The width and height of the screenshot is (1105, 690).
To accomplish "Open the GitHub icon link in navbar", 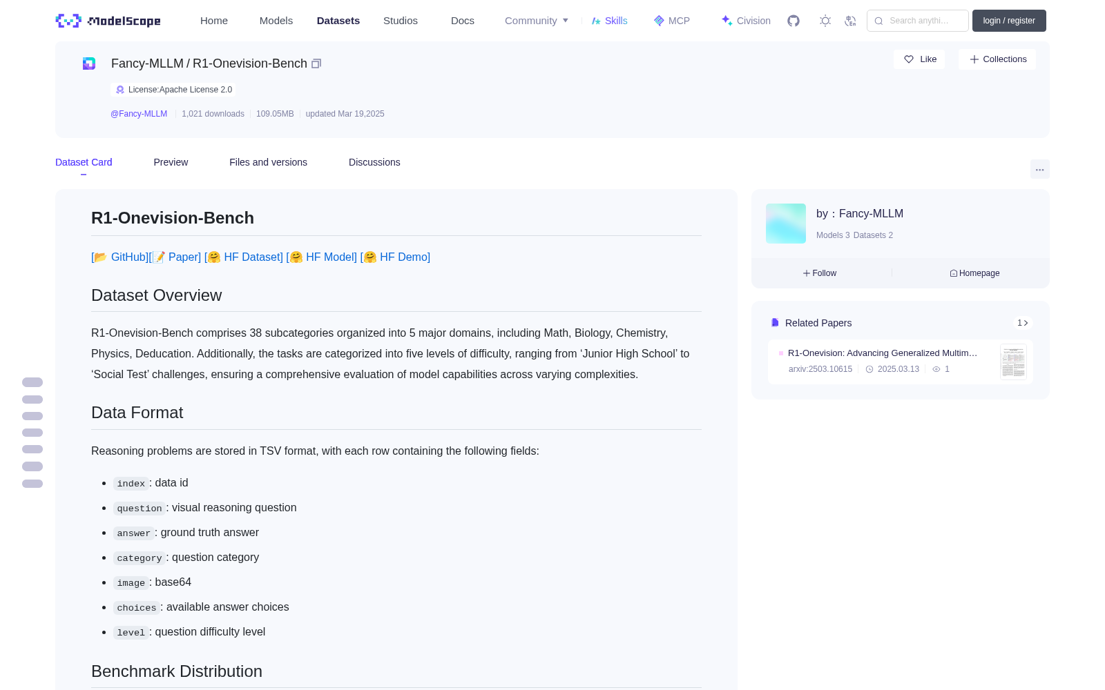I will coord(794,21).
